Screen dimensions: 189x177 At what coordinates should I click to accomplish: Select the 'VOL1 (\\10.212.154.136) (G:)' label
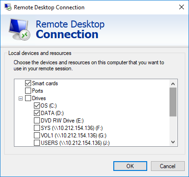[x=73, y=136]
